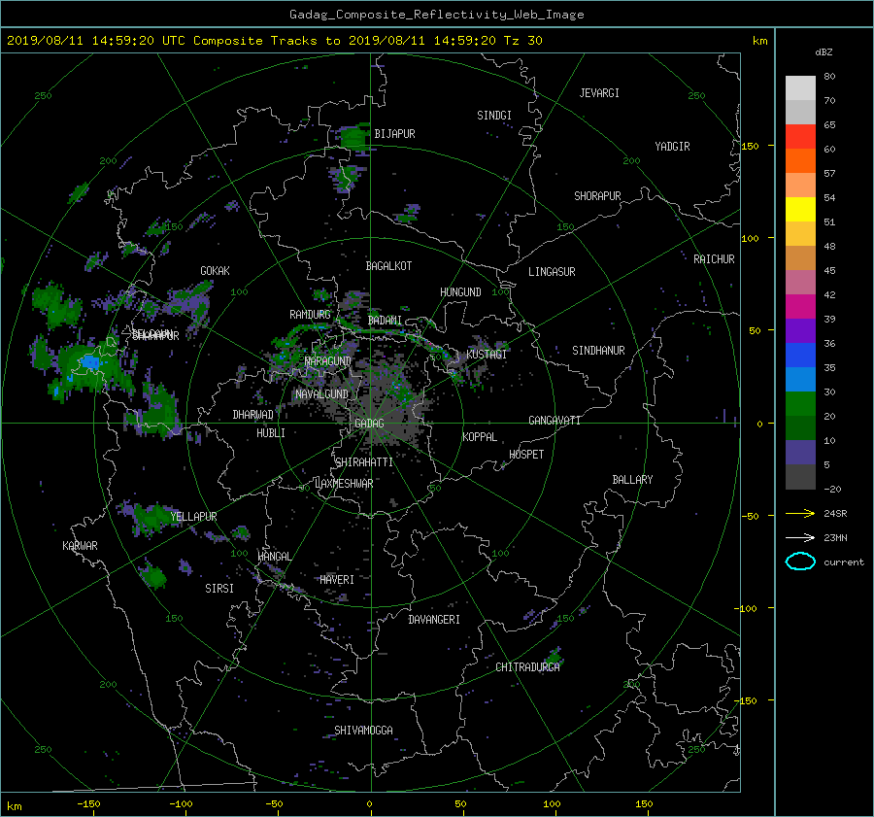Click the white 23MN track arrow in legend
This screenshot has width=874, height=817.
click(800, 537)
